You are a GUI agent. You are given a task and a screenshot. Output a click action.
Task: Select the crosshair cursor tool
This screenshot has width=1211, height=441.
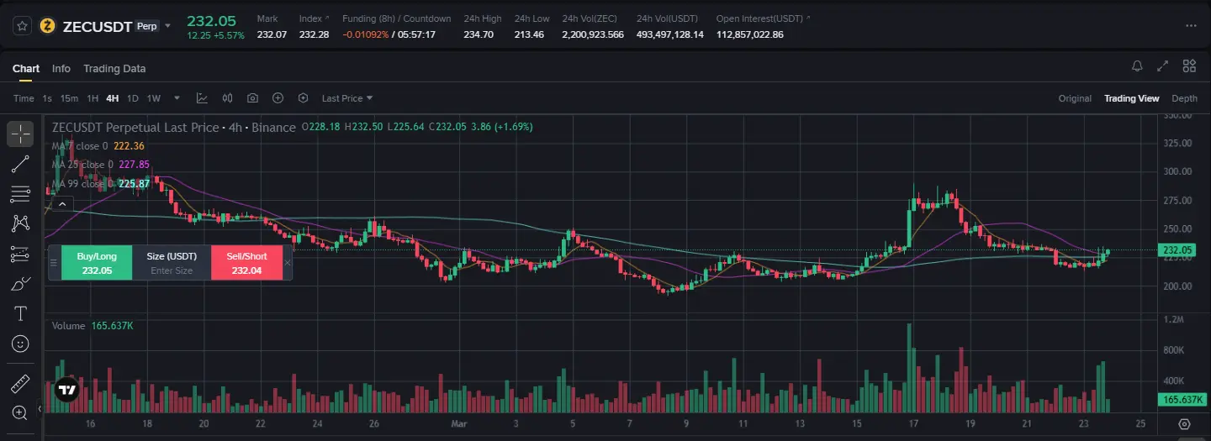(20, 134)
